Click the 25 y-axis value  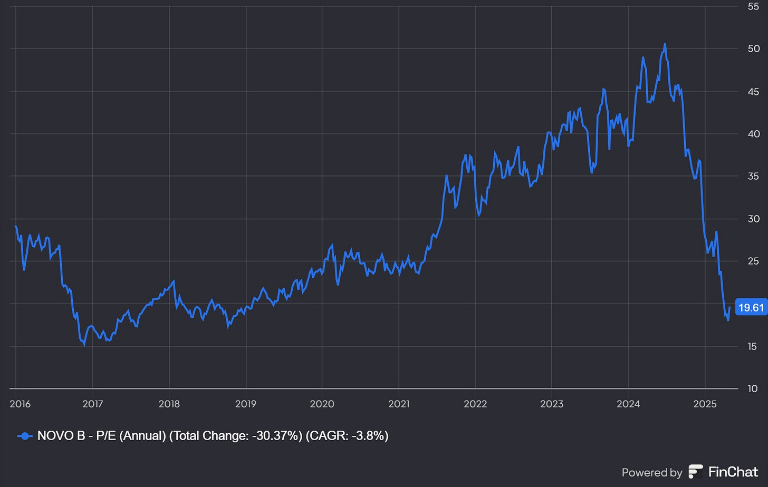click(753, 261)
